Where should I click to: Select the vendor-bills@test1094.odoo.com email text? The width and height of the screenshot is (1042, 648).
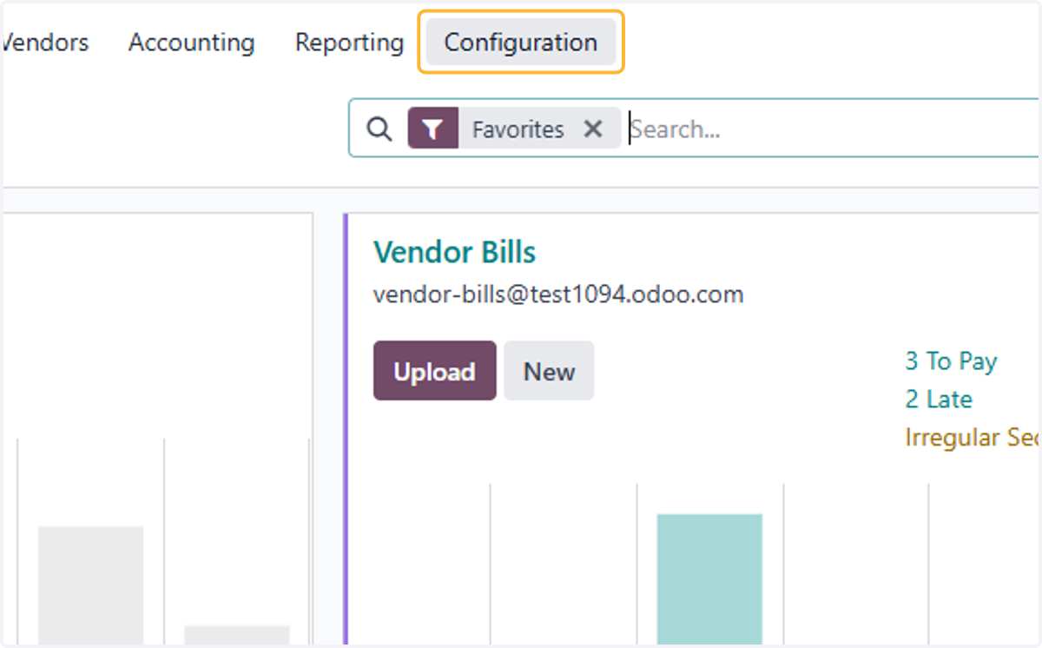(x=558, y=294)
